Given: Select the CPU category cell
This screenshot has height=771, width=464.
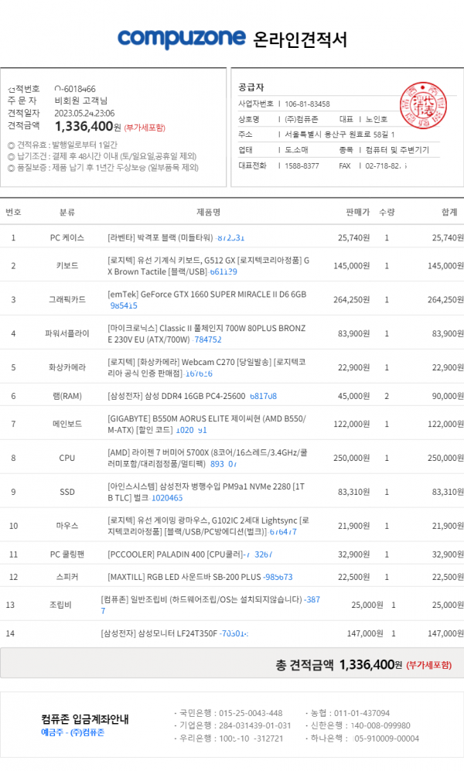Looking at the screenshot, I should click(67, 458).
